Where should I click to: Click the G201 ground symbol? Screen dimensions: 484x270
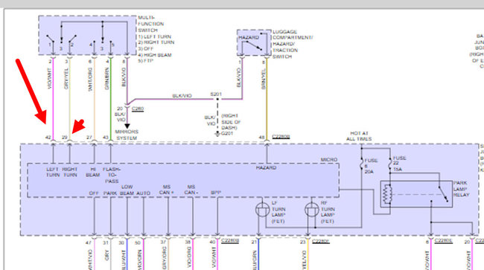point(217,133)
